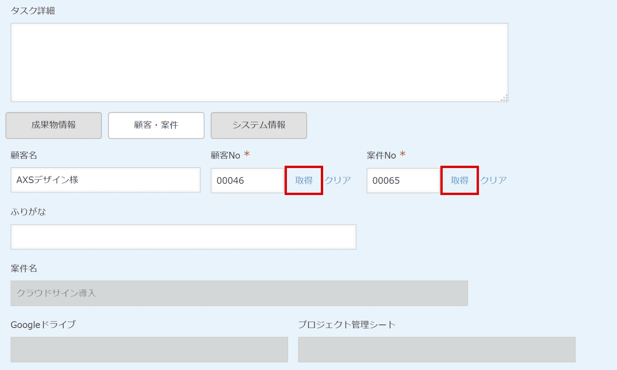
Task: Clear the 顧客No value with クリア
Action: tap(337, 180)
